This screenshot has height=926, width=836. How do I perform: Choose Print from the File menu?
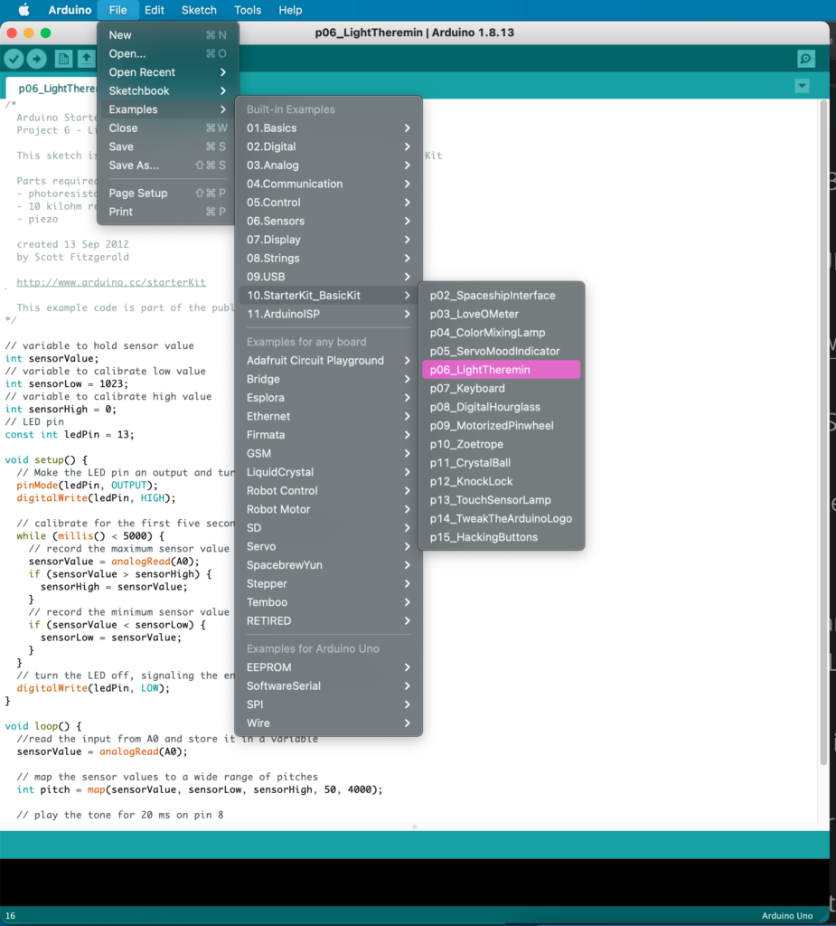(168, 212)
